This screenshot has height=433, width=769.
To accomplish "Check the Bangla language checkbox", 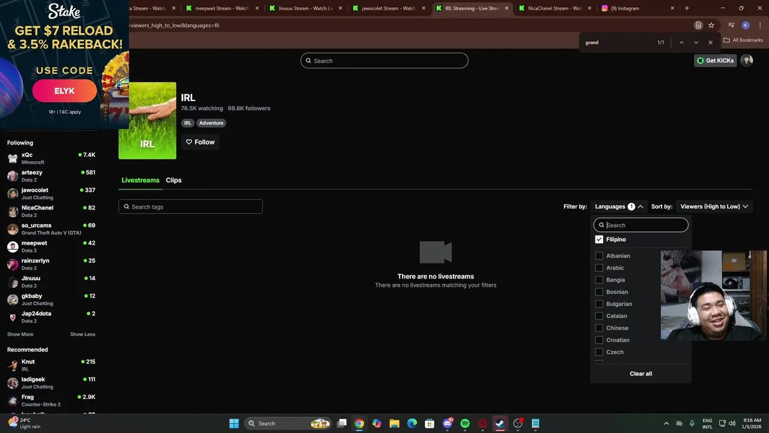I will tap(599, 280).
